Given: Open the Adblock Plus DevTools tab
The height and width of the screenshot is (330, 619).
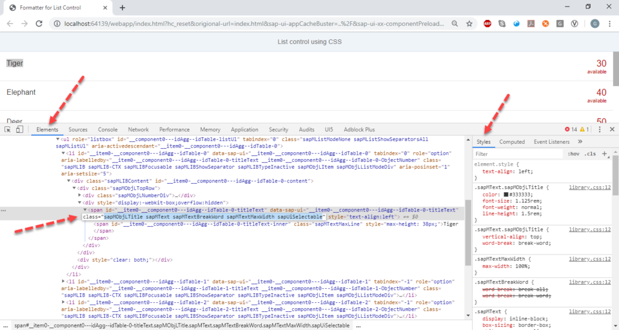Looking at the screenshot, I should (x=359, y=129).
